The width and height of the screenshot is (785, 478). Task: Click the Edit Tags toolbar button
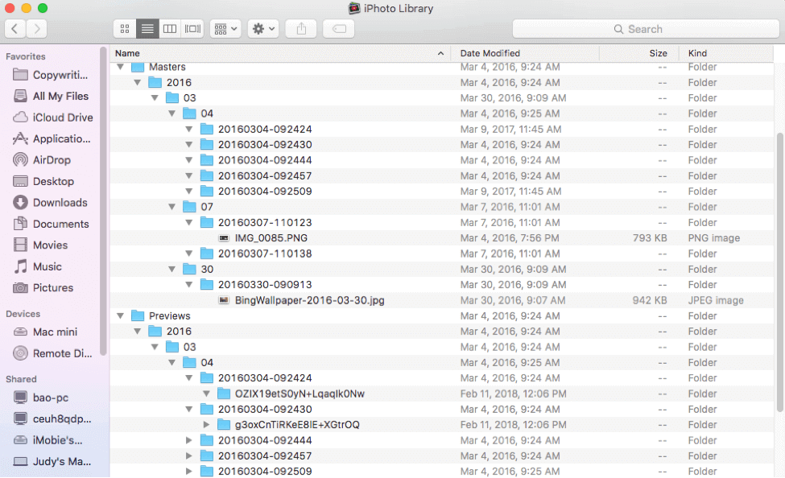(x=339, y=29)
